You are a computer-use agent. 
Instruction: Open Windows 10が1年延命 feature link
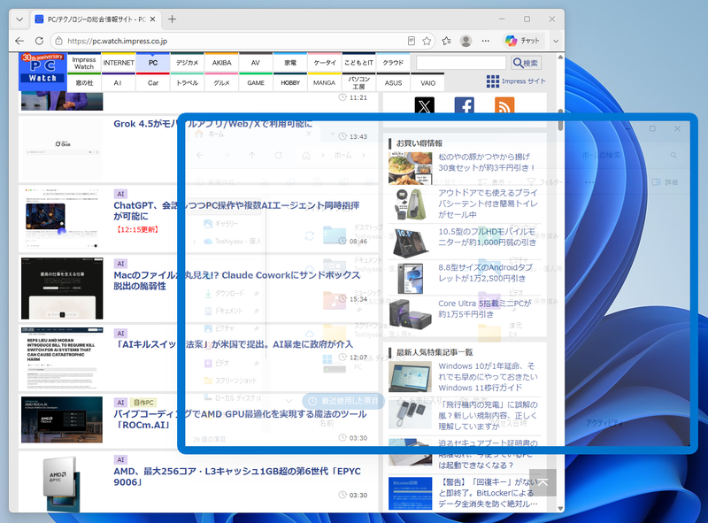[x=489, y=377]
